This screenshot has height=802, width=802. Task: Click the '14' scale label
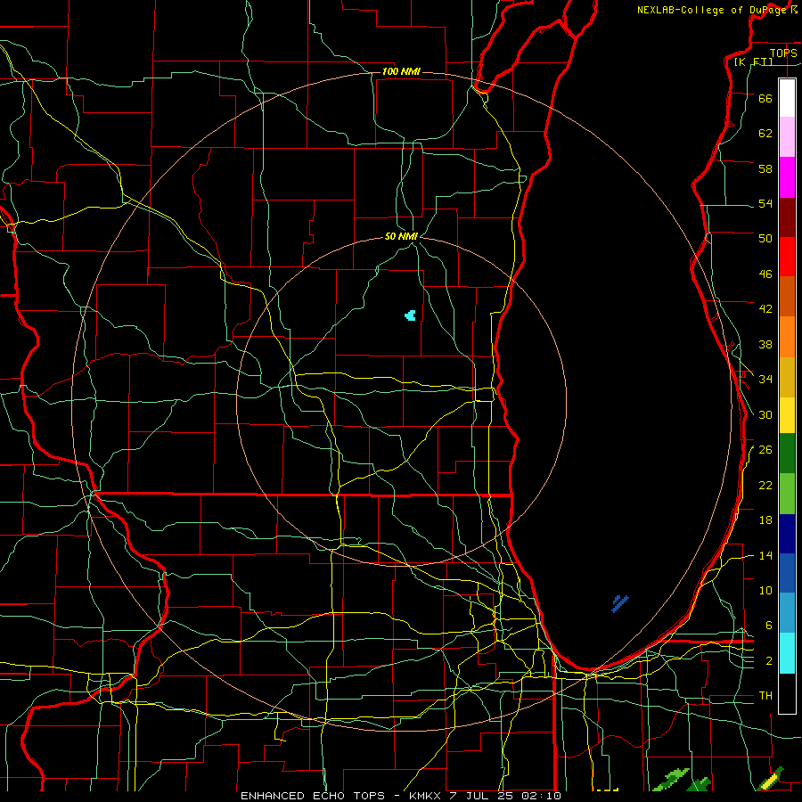(x=765, y=555)
